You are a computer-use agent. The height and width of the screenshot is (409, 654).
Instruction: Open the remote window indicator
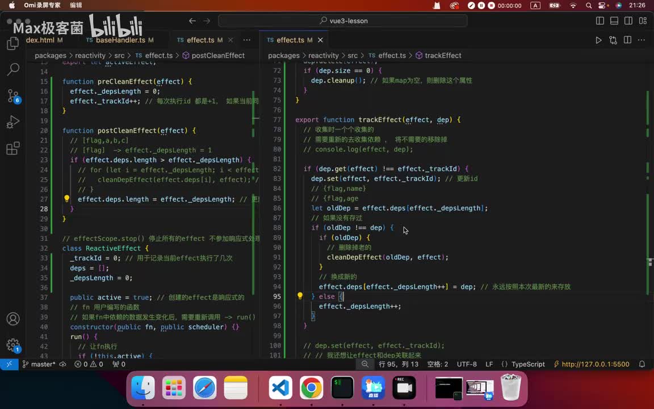(9, 364)
